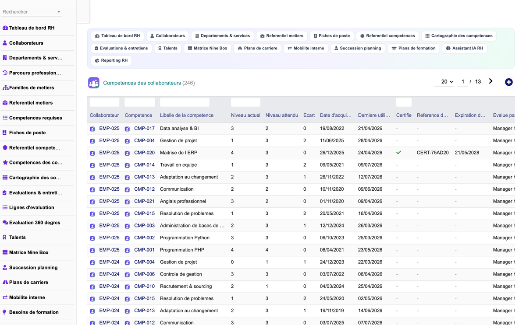526x325 pixels.
Task: Click the competence icon beside CMP-020
Action: tap(127, 153)
